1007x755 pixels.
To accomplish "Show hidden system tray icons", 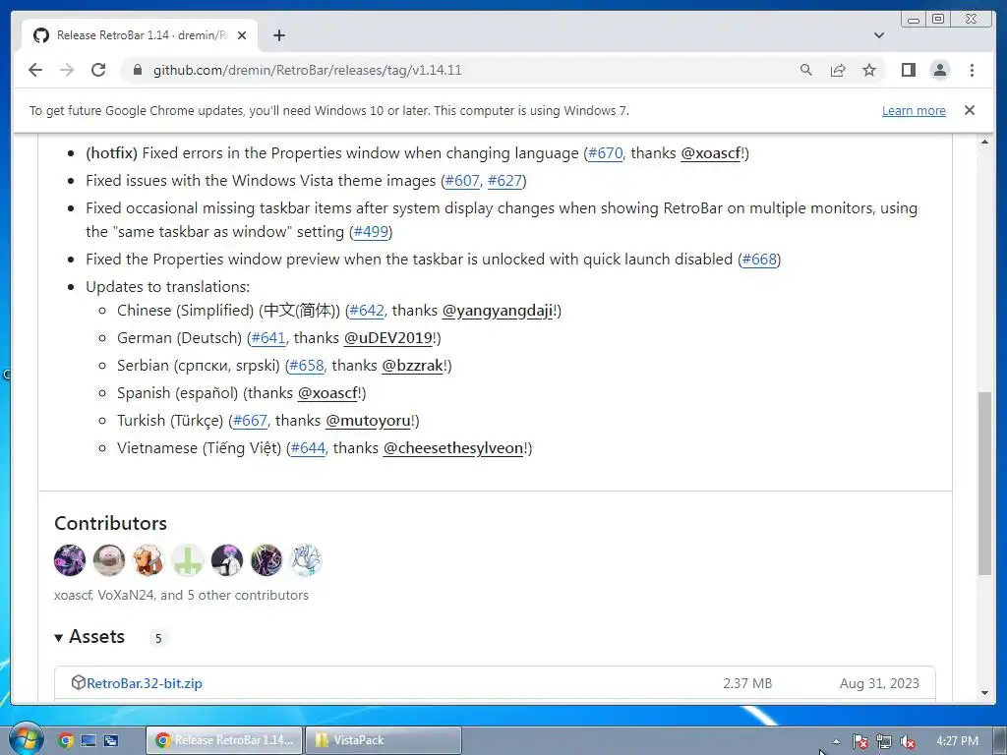I will (836, 741).
